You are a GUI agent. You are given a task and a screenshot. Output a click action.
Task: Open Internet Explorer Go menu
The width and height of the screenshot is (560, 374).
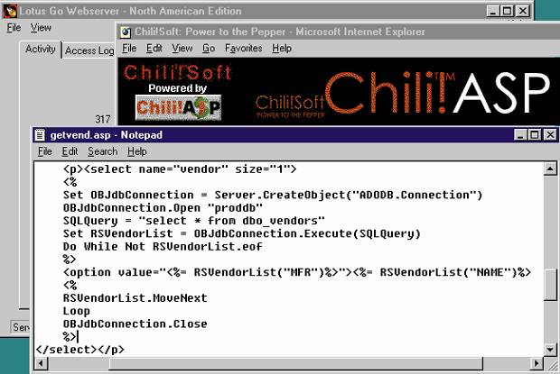point(209,48)
